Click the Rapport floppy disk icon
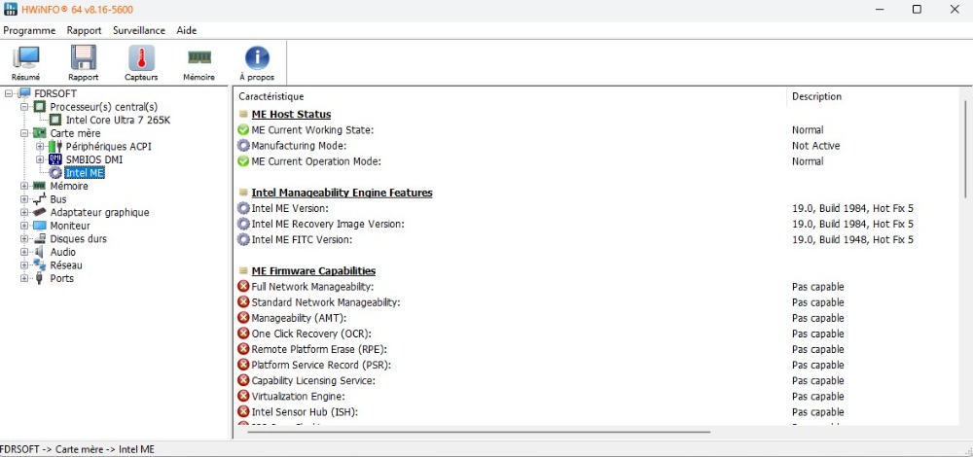 83,63
